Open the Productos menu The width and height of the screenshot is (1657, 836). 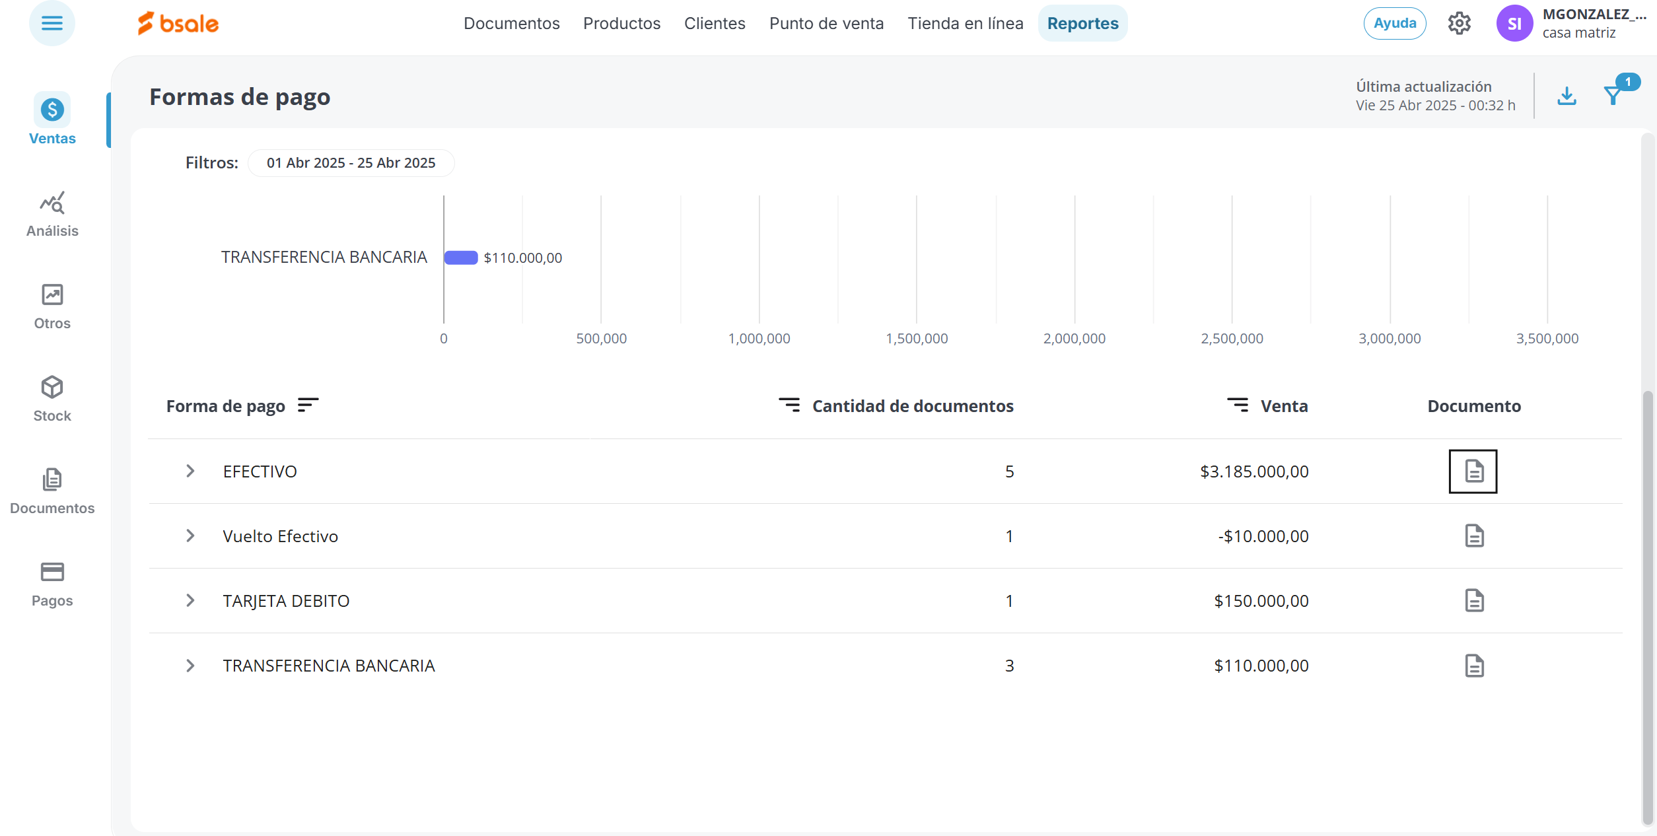(x=621, y=24)
